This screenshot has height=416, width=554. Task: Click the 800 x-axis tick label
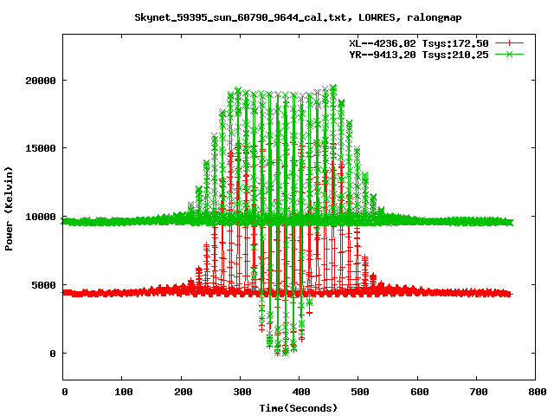538,392
